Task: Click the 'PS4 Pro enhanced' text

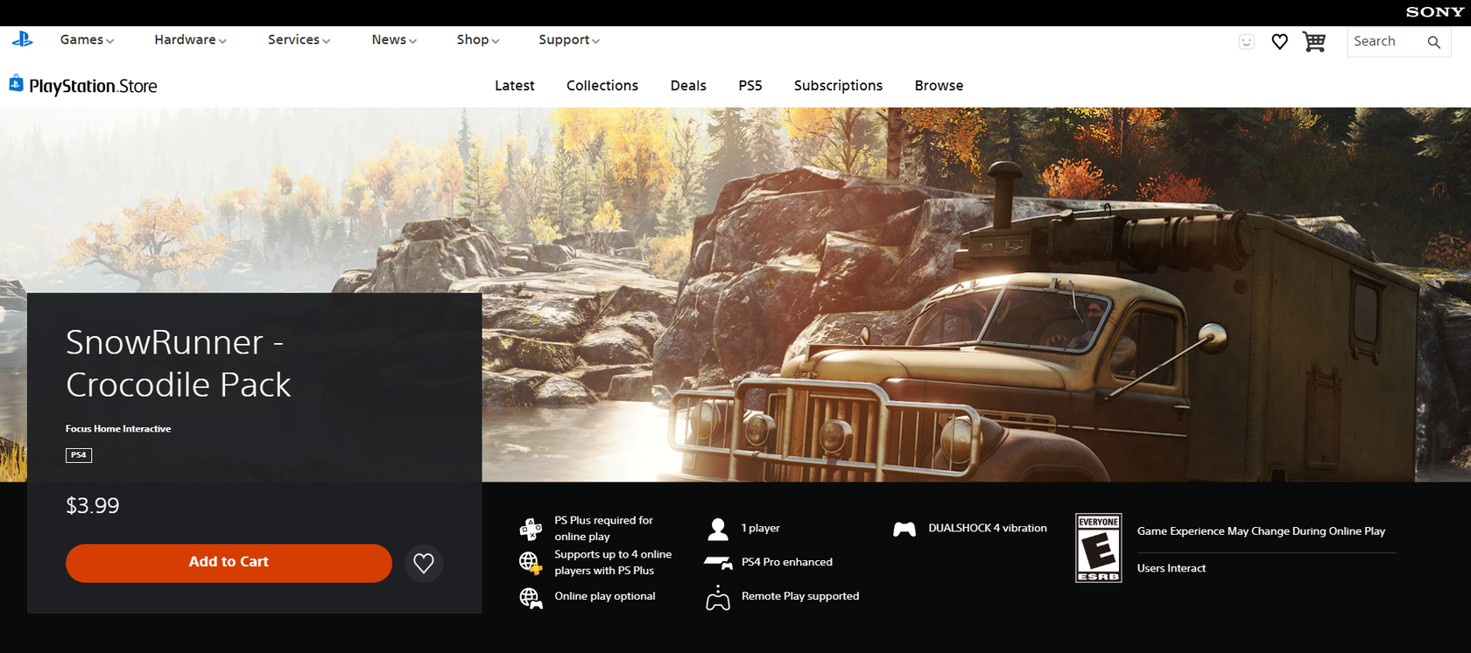Action: pos(786,562)
